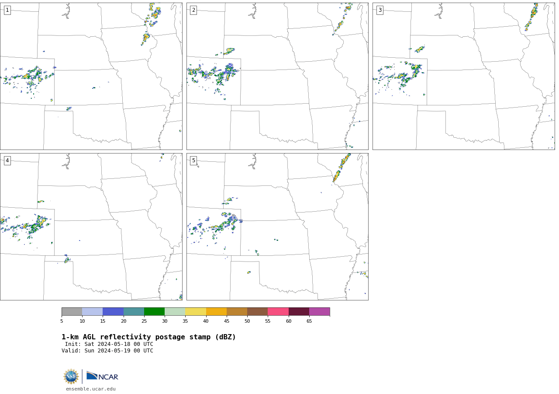
Task: Click the number 5 panel label
Action: [x=193, y=160]
